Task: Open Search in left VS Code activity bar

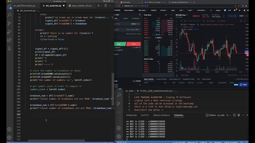Action: (9, 15)
